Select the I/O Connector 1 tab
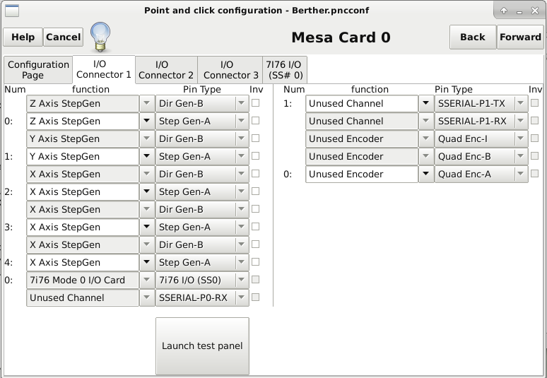Image resolution: width=547 pixels, height=378 pixels. (x=104, y=69)
